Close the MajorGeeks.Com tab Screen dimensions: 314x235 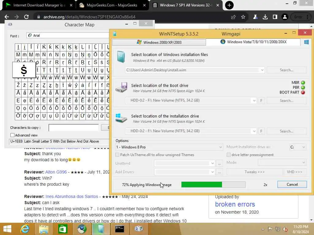tap(144, 5)
